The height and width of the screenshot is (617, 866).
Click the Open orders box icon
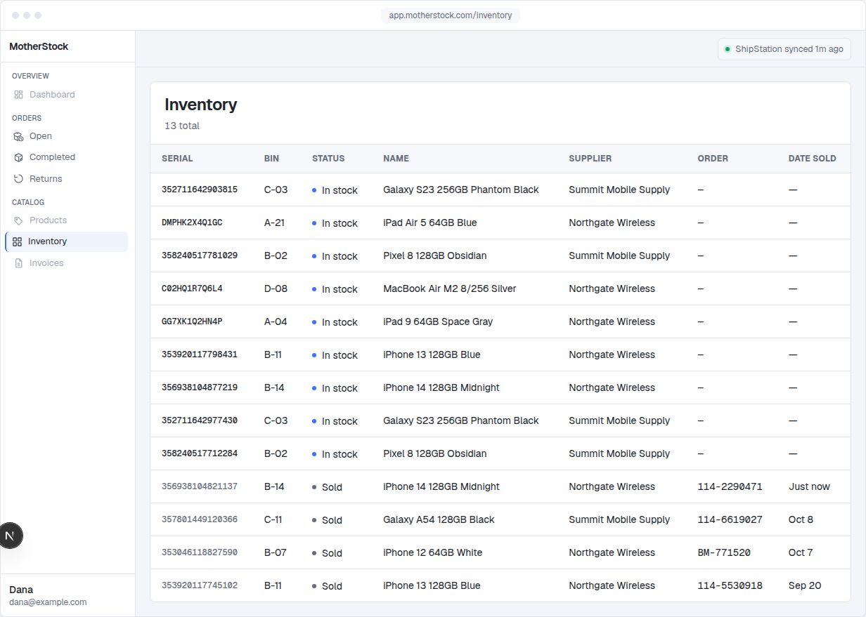pyautogui.click(x=19, y=136)
